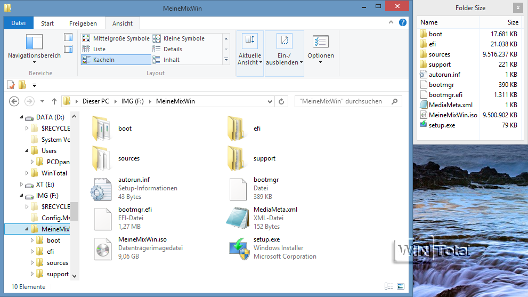This screenshot has width=528, height=297.
Task: Expand the XT (E:) drive node
Action: [x=21, y=184]
